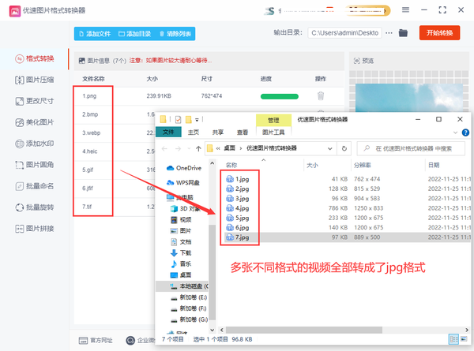Open the 图片工具 ribbon tab
Image resolution: width=474 pixels, height=351 pixels.
point(273,133)
